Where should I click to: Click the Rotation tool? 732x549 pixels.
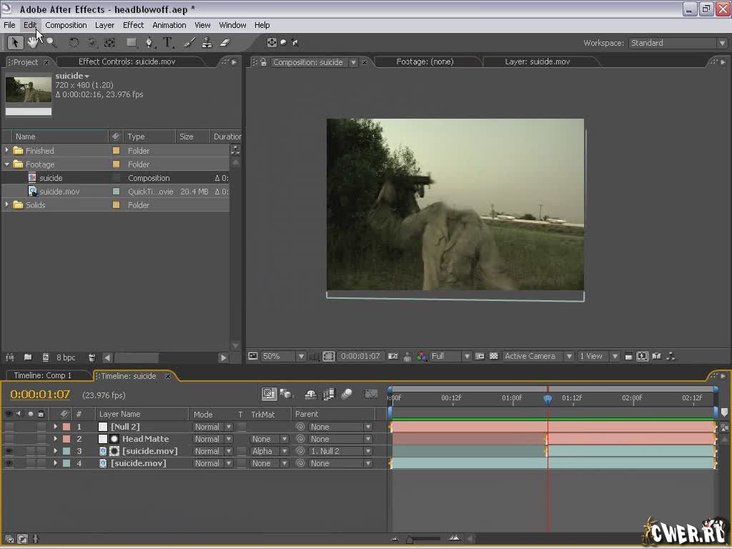click(x=74, y=43)
